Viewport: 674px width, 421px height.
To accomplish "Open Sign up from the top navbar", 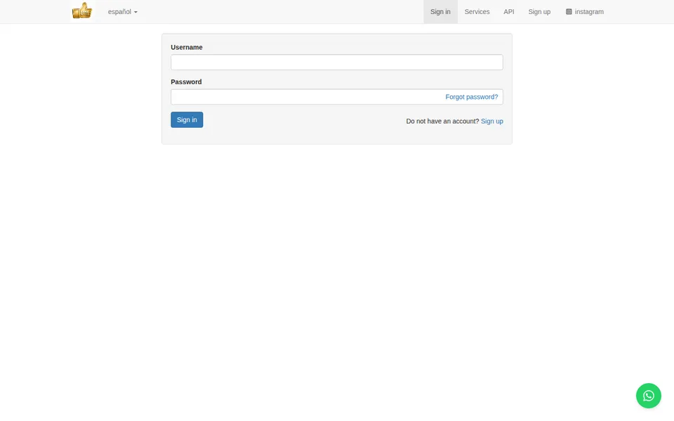I will pos(539,12).
